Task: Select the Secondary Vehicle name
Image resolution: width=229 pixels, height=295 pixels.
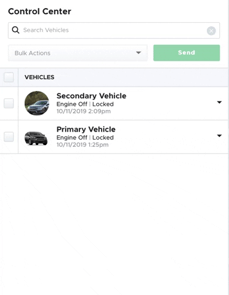Action: (91, 96)
